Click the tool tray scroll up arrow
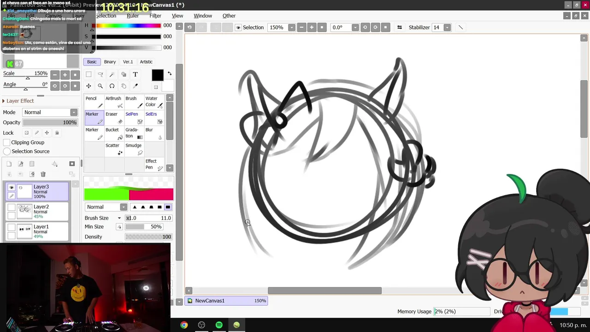The image size is (590, 332). (x=170, y=98)
